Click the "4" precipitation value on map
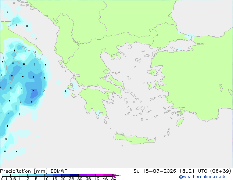The height and width of the screenshot is (180, 233). click(x=23, y=77)
